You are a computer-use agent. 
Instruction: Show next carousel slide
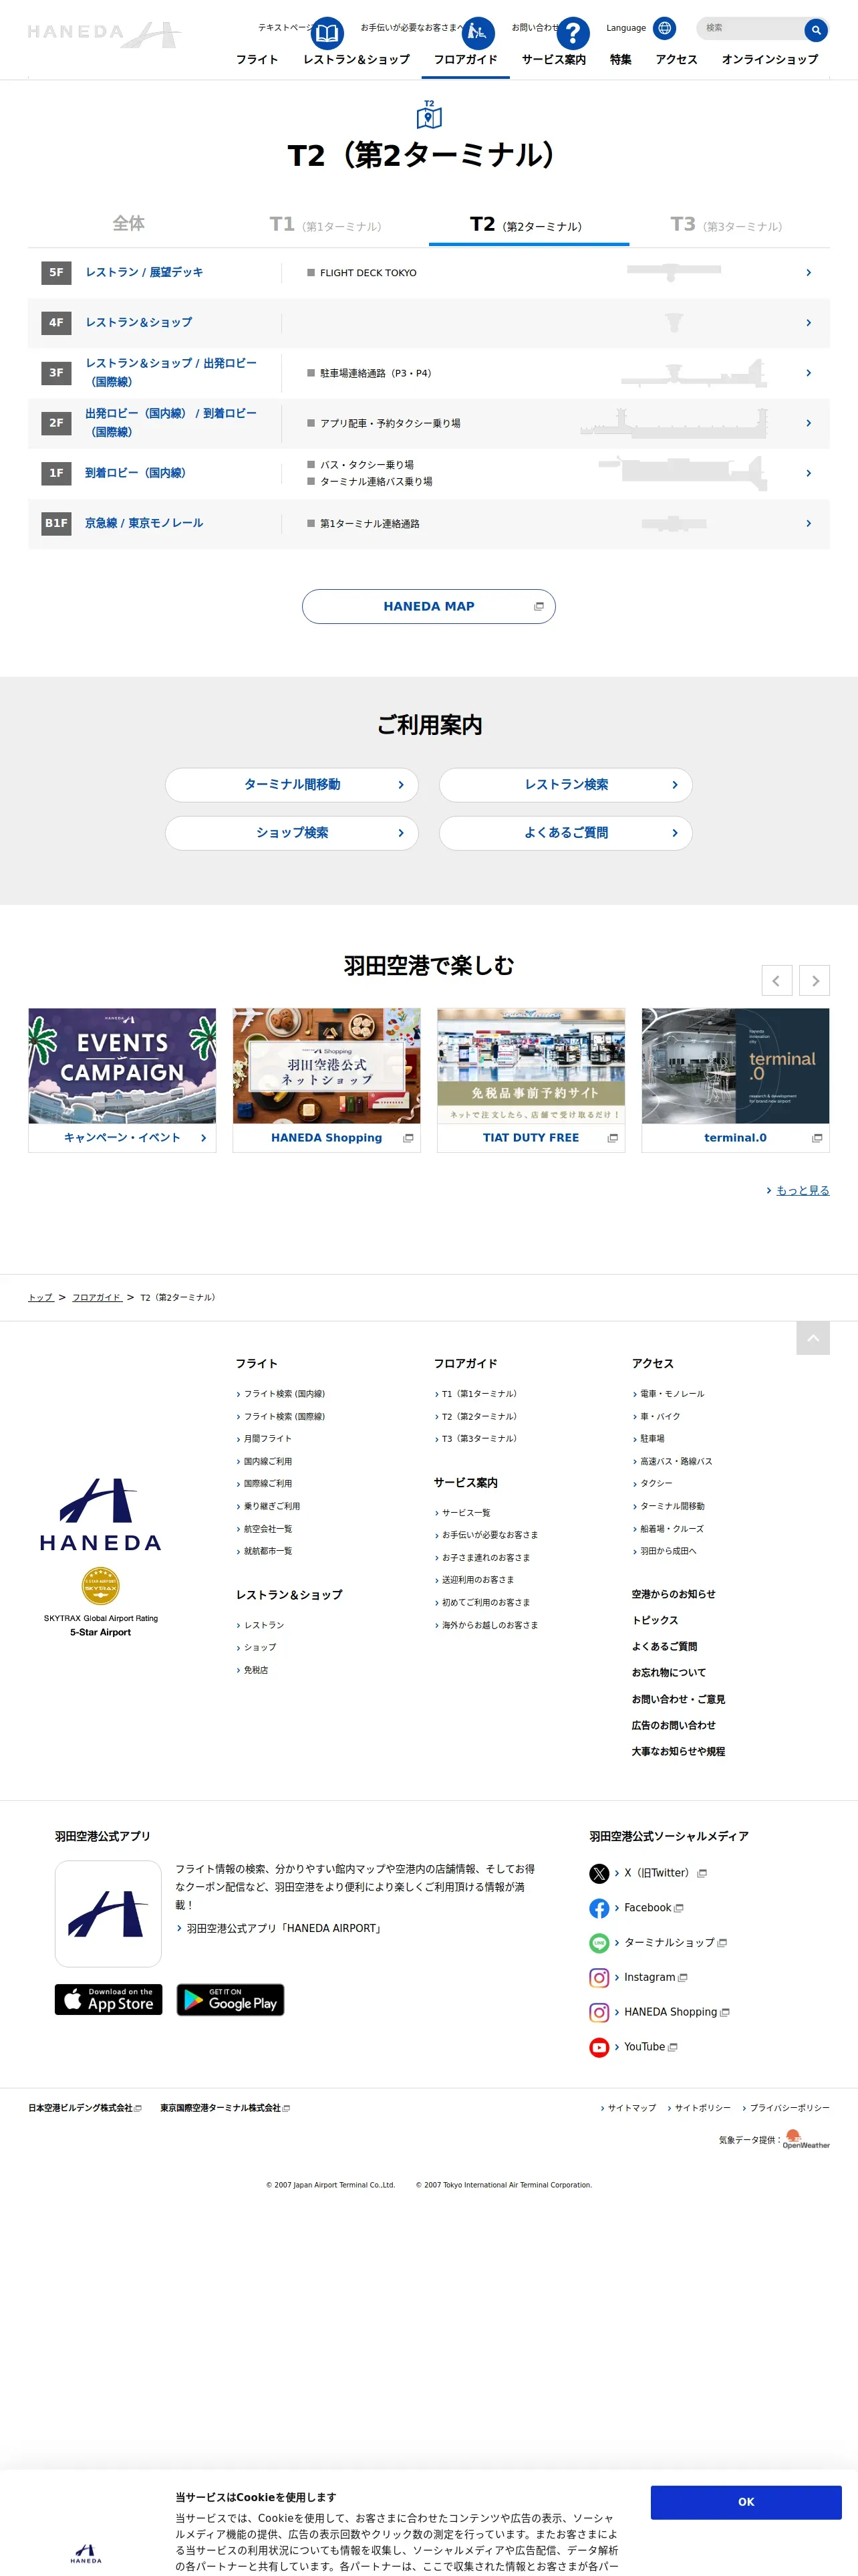click(814, 981)
